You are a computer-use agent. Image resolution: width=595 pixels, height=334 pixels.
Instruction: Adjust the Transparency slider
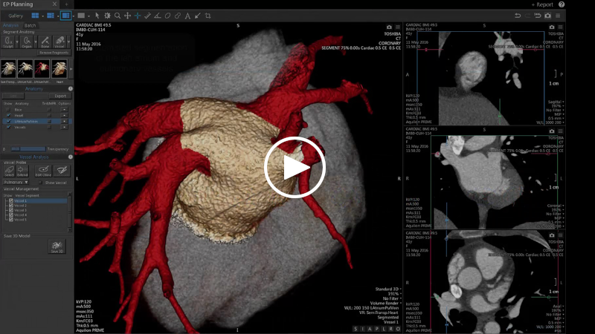tap(28, 149)
